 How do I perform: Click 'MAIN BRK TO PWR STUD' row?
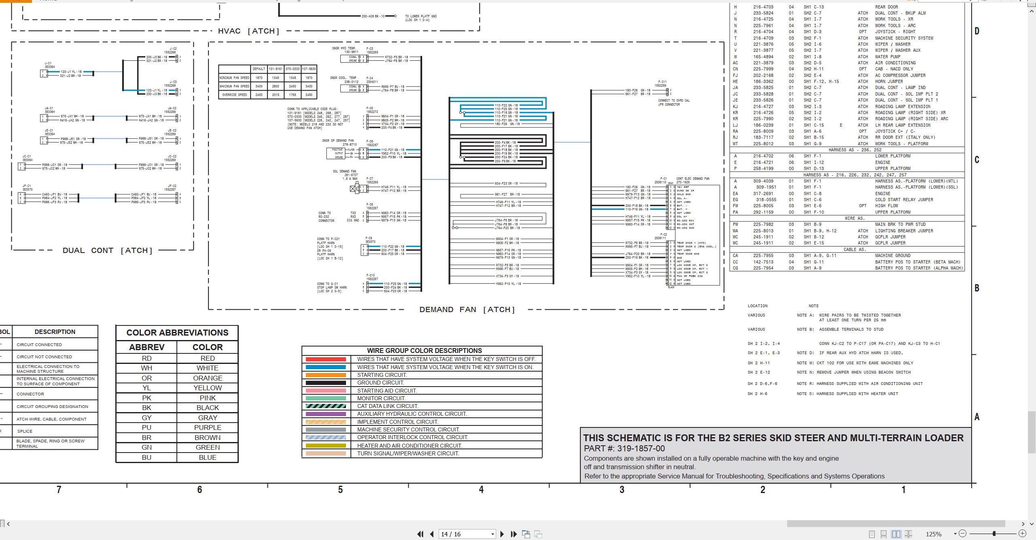[847, 224]
